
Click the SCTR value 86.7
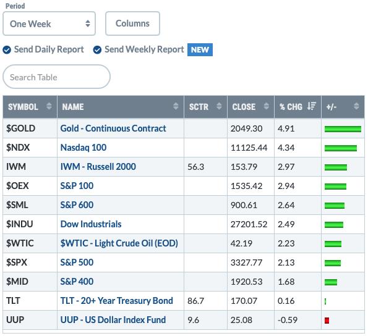pos(195,301)
